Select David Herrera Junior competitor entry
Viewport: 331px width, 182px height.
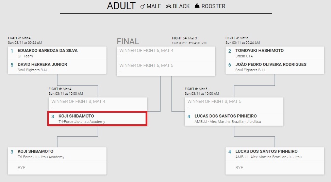(57, 67)
